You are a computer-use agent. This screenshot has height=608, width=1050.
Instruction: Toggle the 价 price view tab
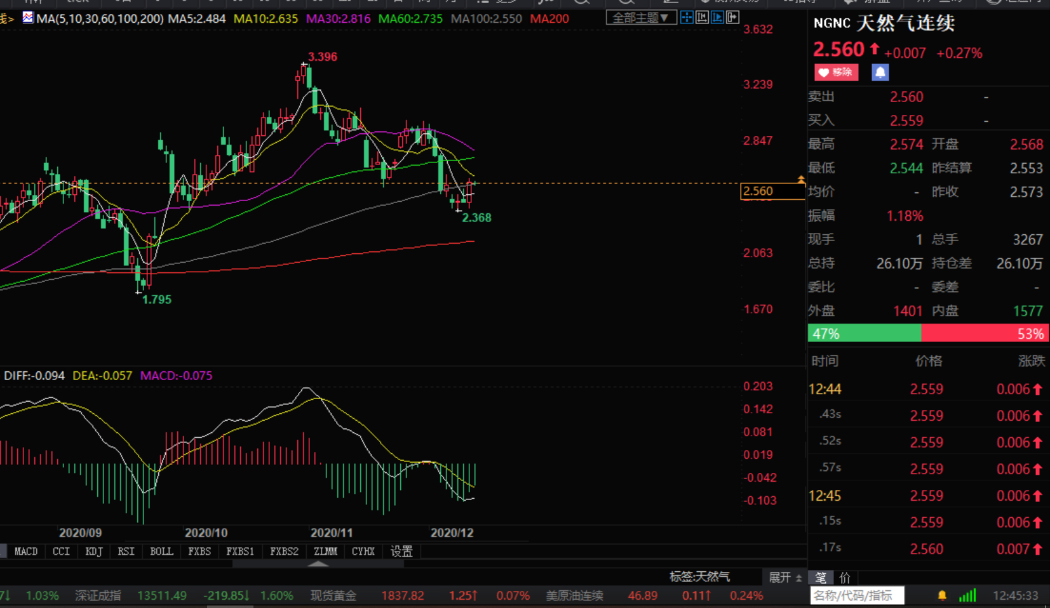coord(845,578)
